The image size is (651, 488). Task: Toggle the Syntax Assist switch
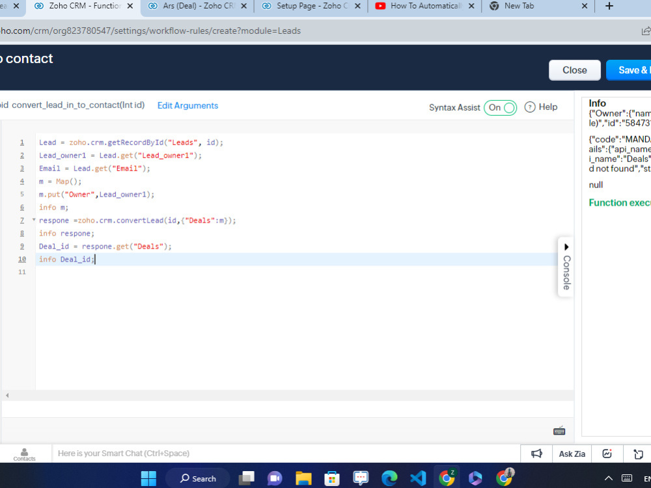coord(500,107)
